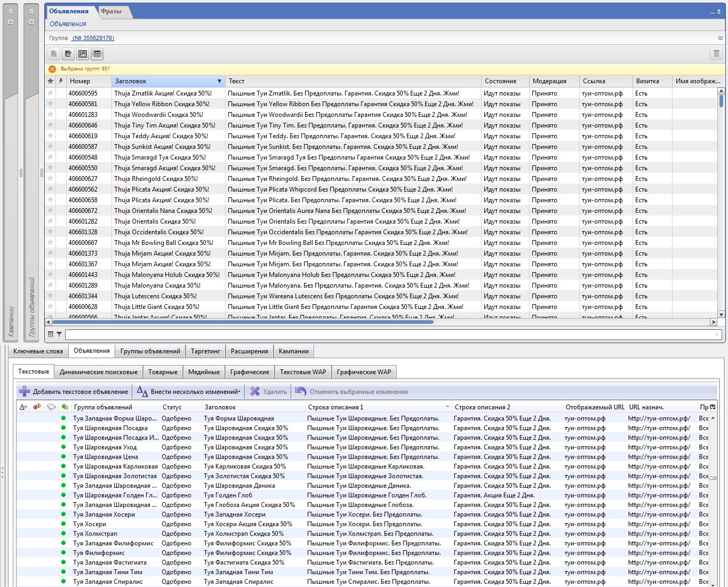Click the lightning bolt column header icon
The height and width of the screenshot is (587, 728).
pyautogui.click(x=61, y=81)
